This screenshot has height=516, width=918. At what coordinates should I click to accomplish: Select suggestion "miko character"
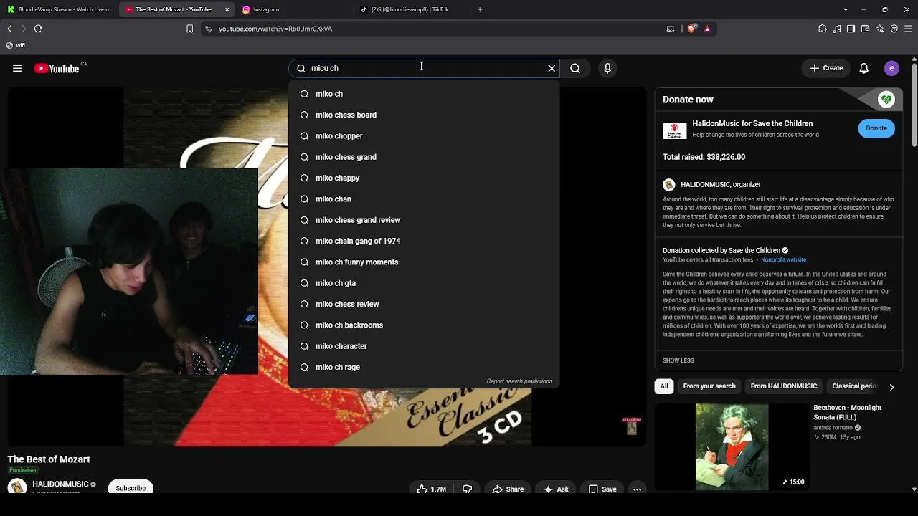coord(424,346)
